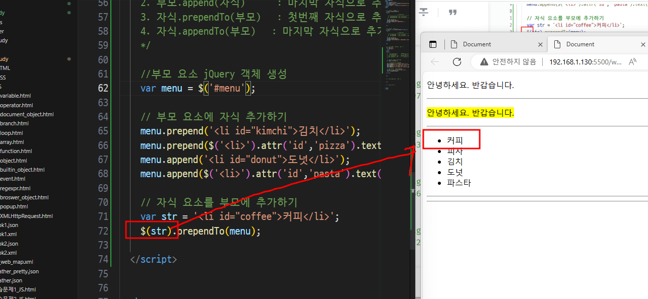Click the page icon on the first Document tab
This screenshot has height=299, width=648.
454,44
